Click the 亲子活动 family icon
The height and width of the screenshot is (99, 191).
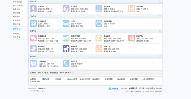132,9
